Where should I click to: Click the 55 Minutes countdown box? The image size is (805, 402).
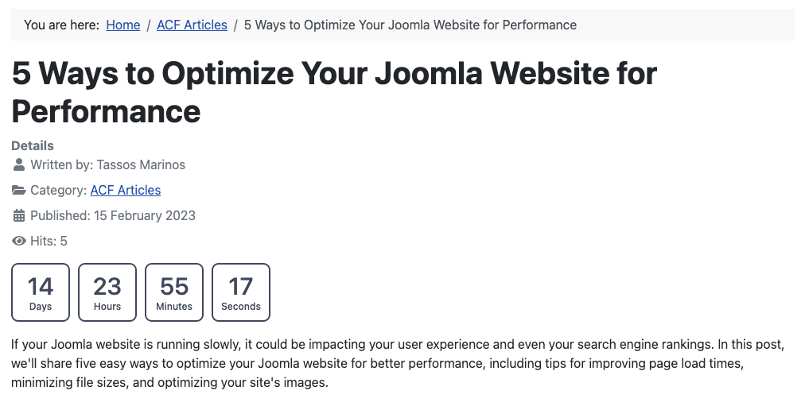click(174, 292)
